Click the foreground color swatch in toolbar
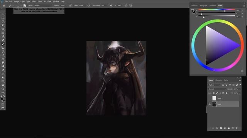 click(2, 99)
